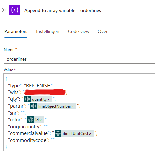Click the "qty" key text
The width and height of the screenshot is (155, 158).
tap(13, 99)
